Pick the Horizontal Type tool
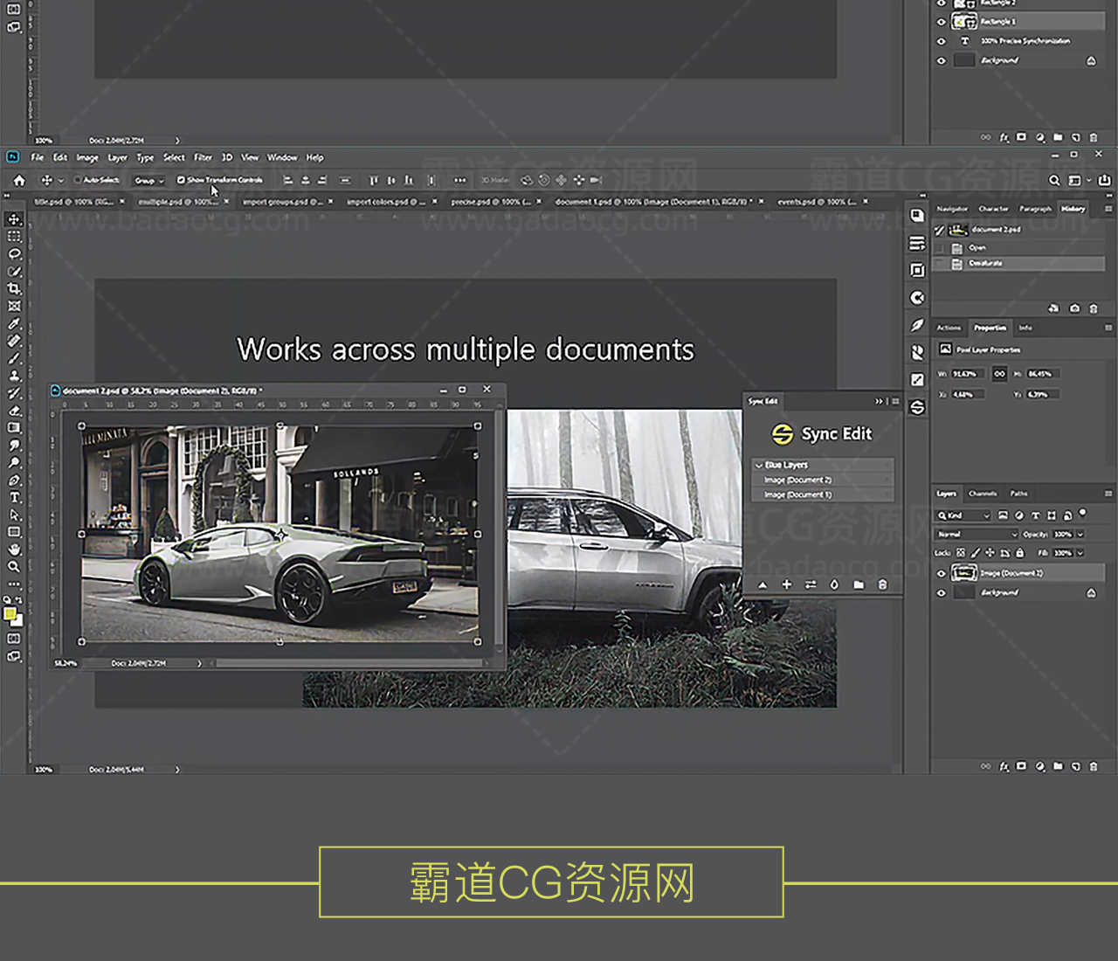Viewport: 1118px width, 961px height. (14, 497)
